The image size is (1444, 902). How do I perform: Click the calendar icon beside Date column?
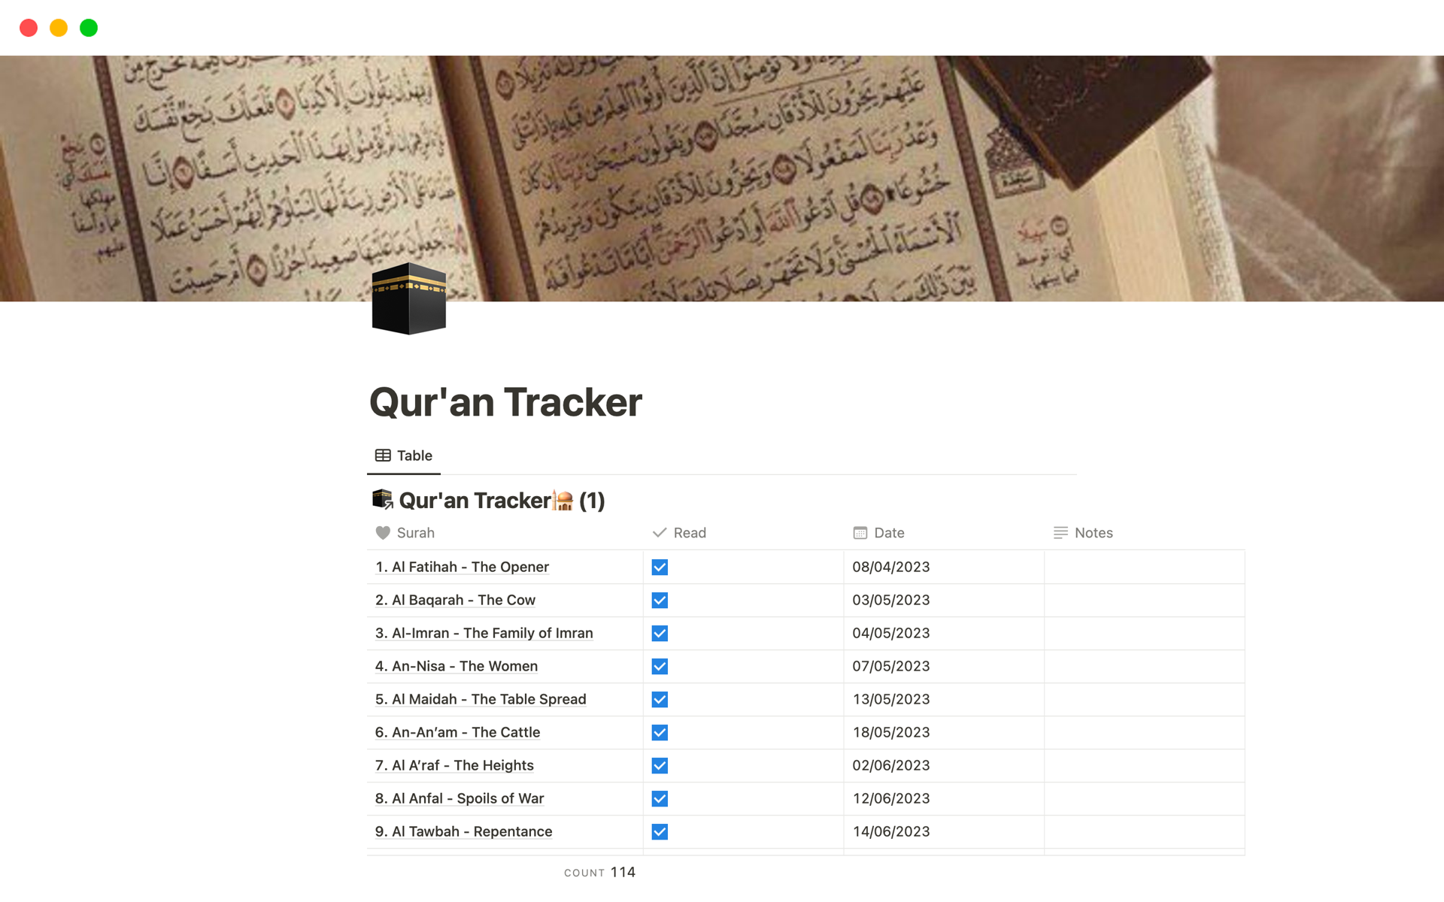click(x=860, y=533)
